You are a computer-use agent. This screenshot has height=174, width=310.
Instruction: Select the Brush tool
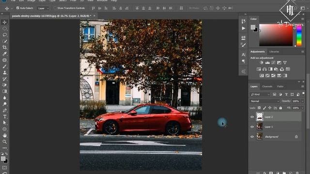[4, 66]
